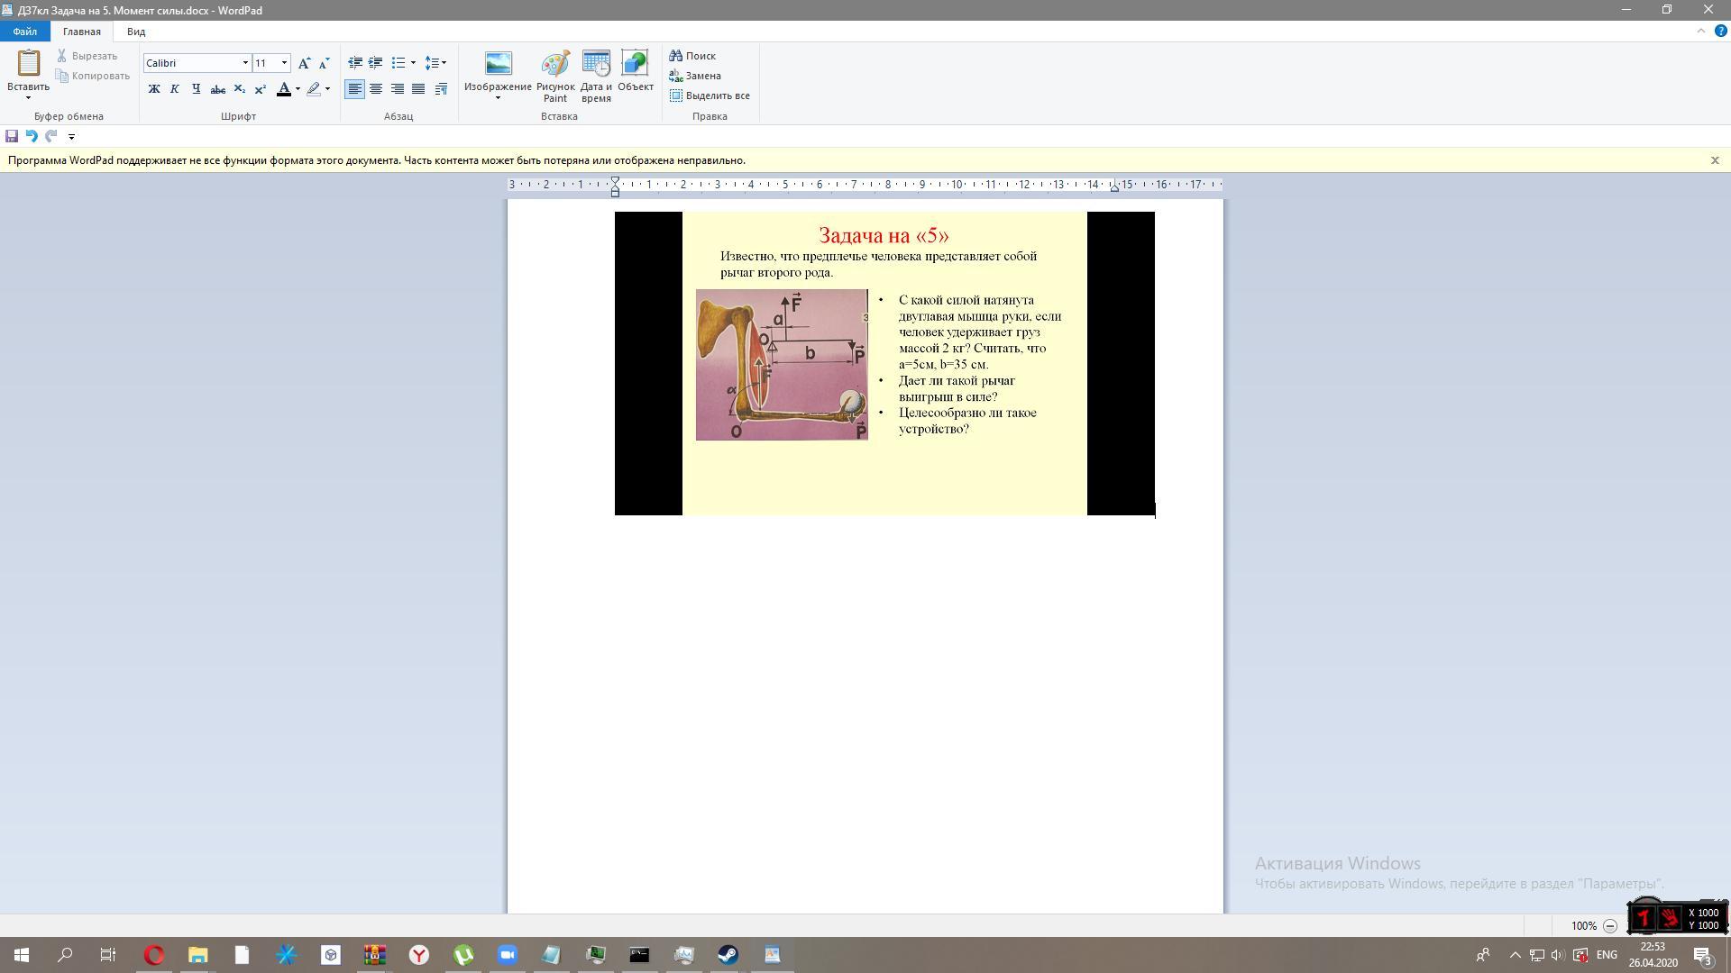
Task: Click the Save floppy disk icon
Action: click(x=12, y=136)
